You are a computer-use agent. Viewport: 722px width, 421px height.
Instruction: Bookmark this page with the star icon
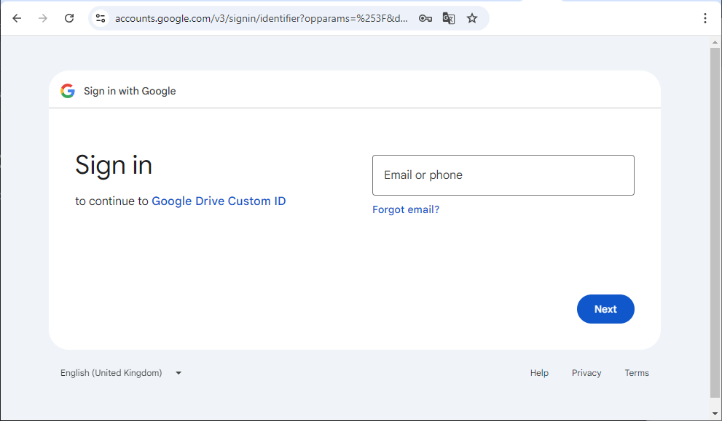click(x=472, y=18)
